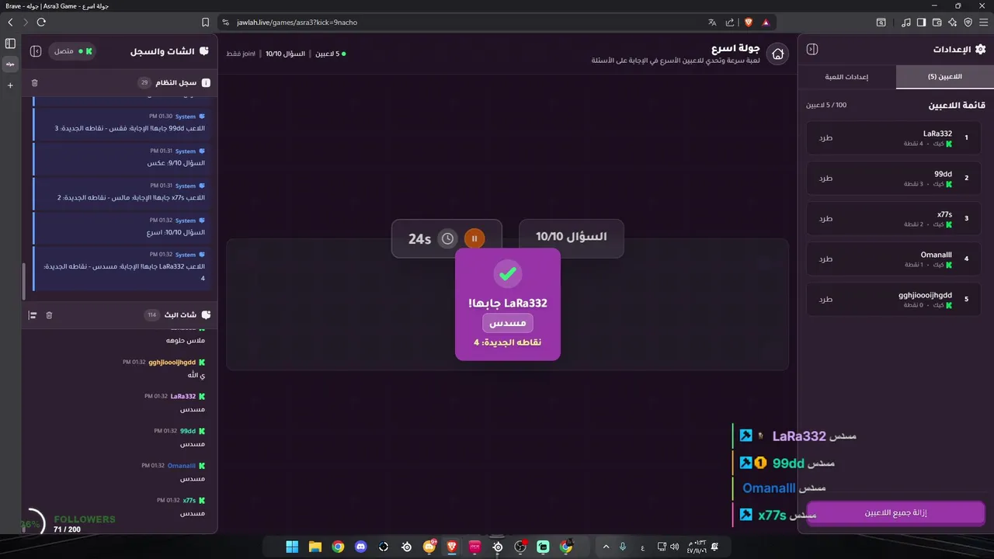Open tab search icon in toolbar
Screen dimensions: 994x559
tap(881, 23)
